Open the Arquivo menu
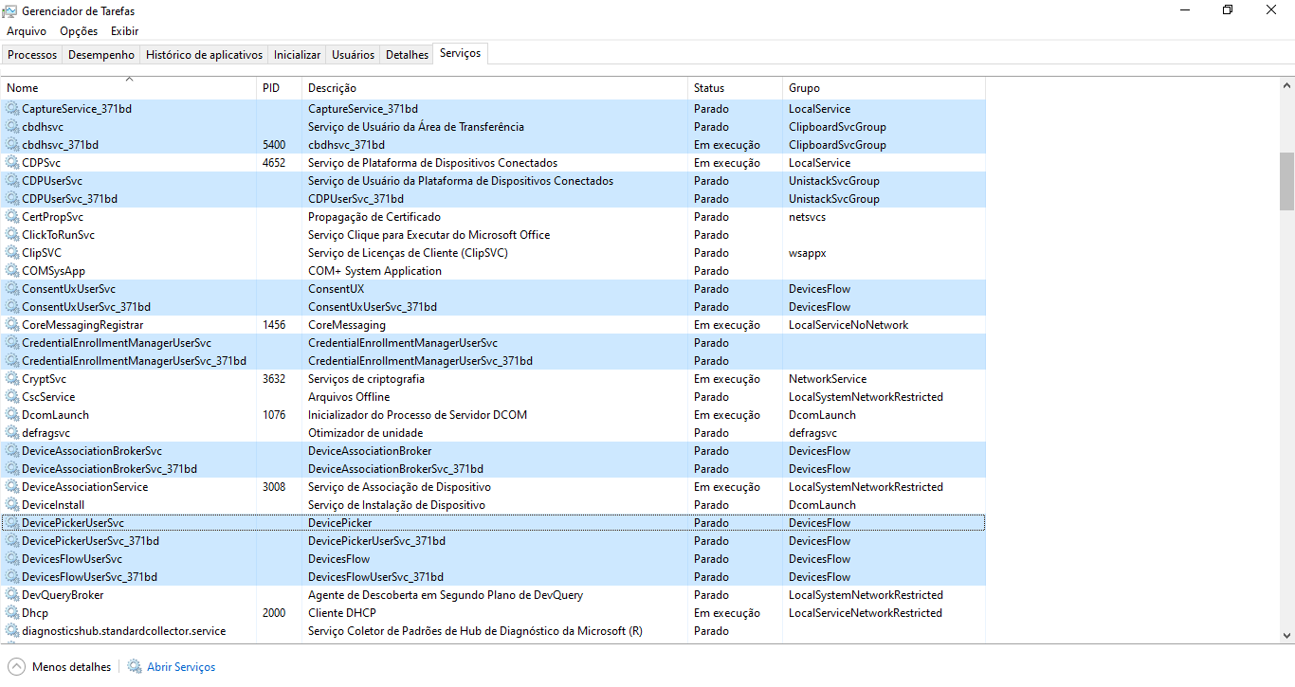 pyautogui.click(x=27, y=31)
